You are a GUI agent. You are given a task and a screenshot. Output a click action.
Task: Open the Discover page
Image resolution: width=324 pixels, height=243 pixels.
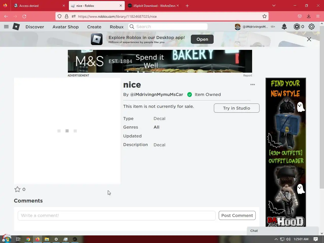(35, 27)
